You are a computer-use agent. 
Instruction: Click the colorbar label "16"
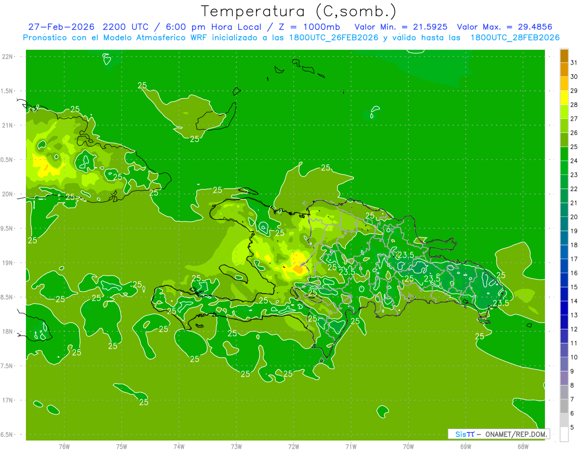(x=574, y=273)
